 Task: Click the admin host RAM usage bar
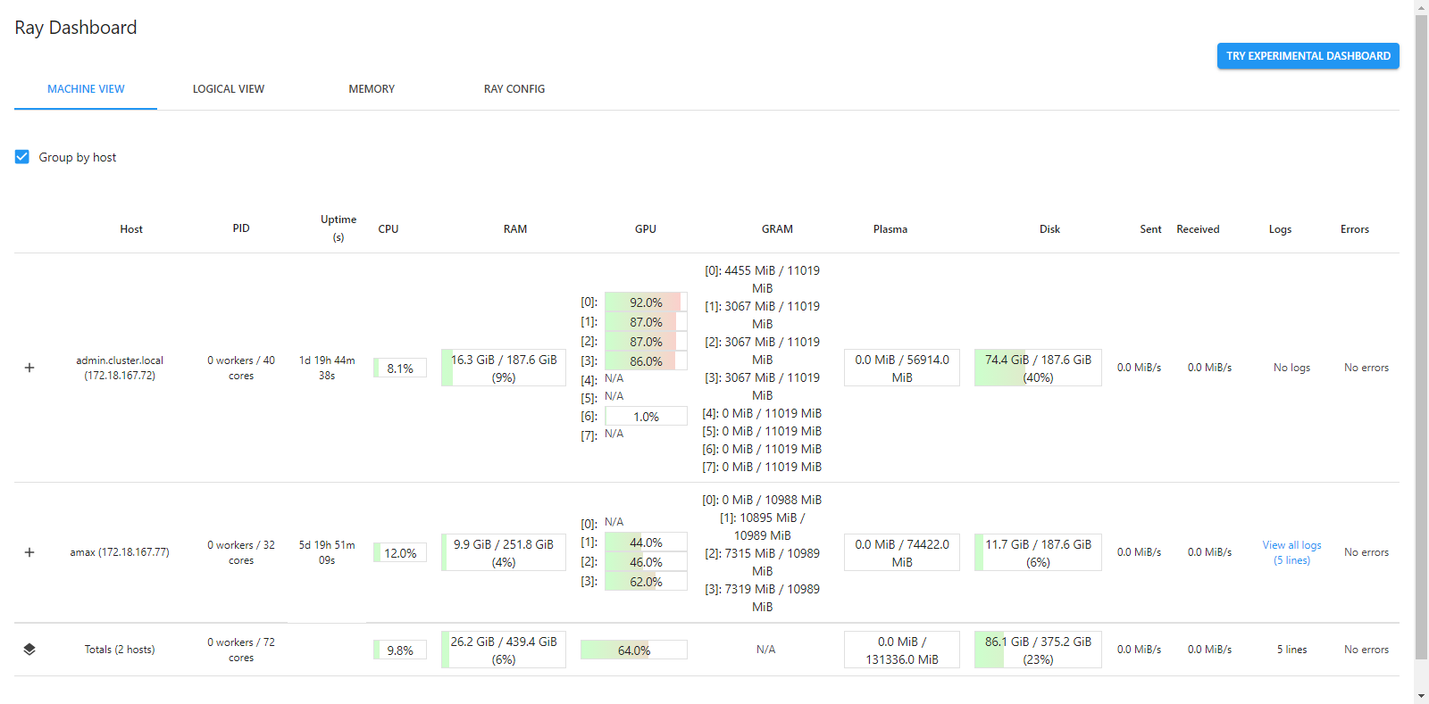click(504, 368)
